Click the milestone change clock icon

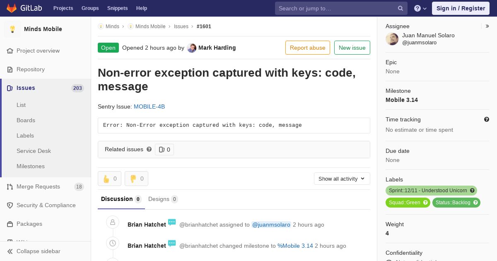tap(113, 243)
